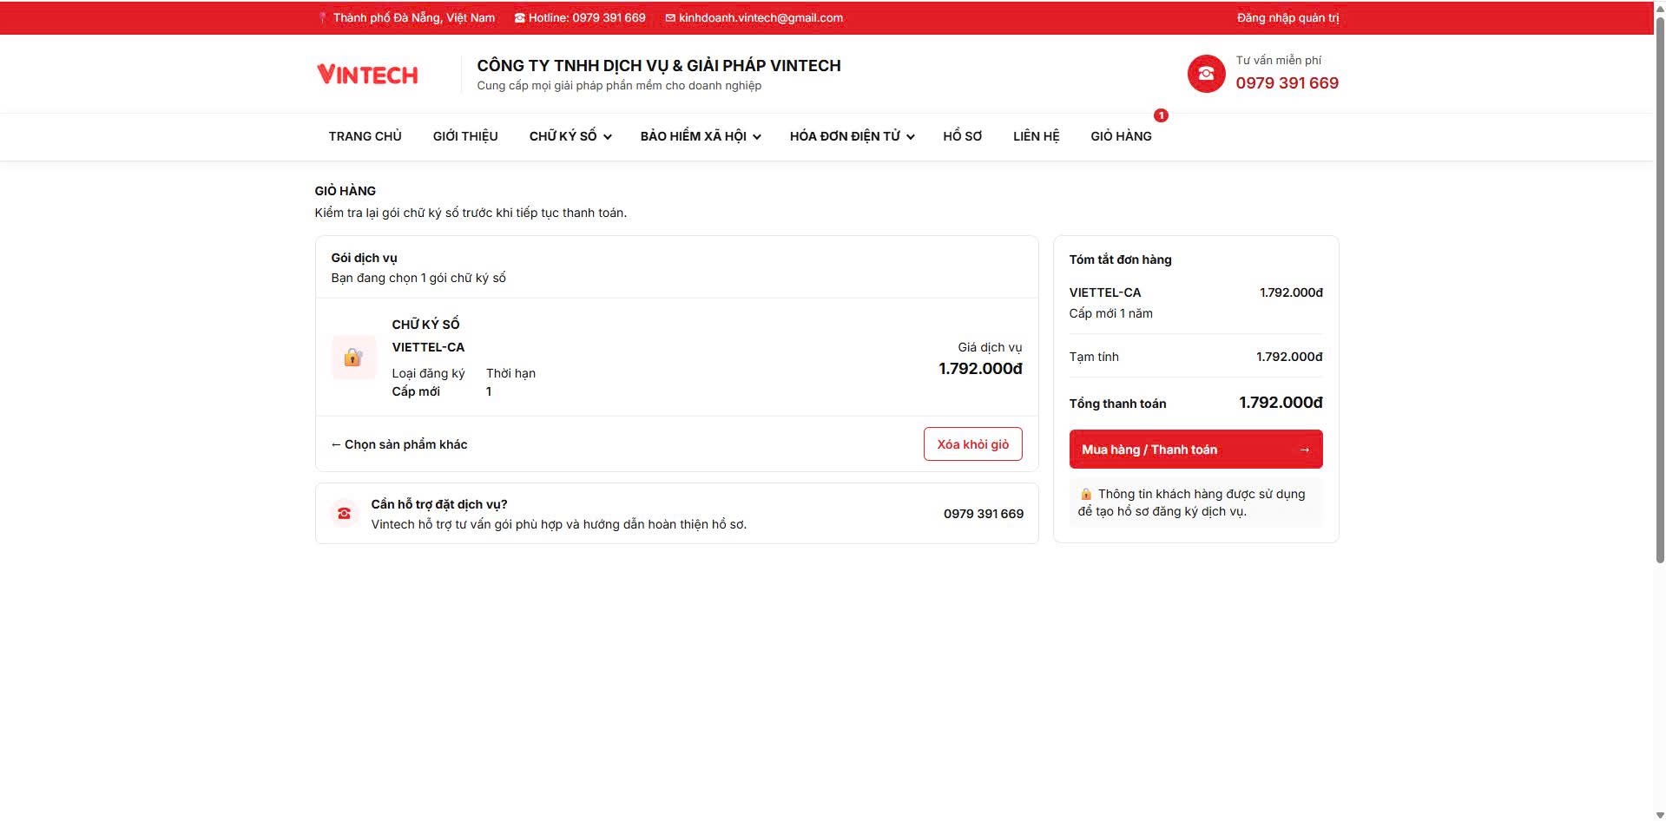Click 'Tổng thanh toán' label
This screenshot has width=1666, height=821.
coord(1117,404)
